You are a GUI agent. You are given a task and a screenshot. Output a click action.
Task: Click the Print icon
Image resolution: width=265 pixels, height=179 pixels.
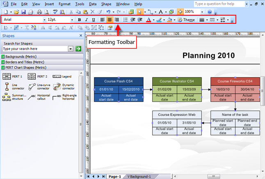[x=39, y=12]
